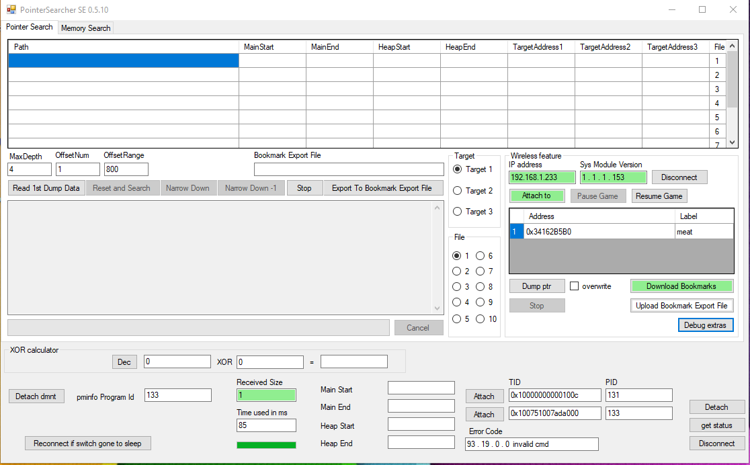Click the TargetAddress2 column header
Screen dimensions: 750x465
point(608,47)
